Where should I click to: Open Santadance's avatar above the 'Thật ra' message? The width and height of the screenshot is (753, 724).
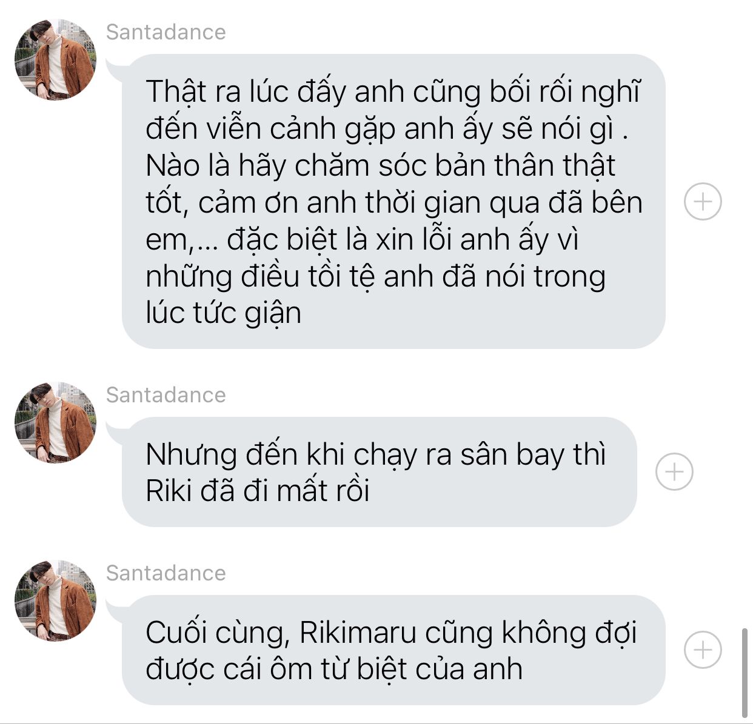click(55, 59)
